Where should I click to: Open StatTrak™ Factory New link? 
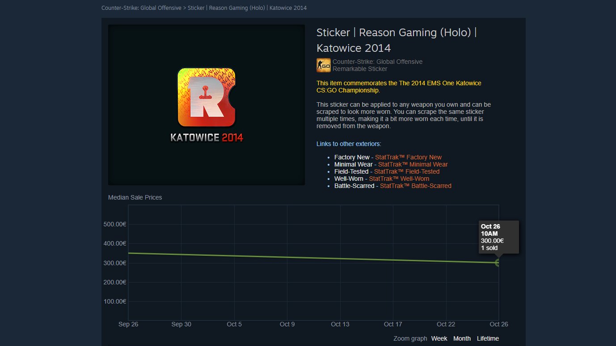coord(408,157)
